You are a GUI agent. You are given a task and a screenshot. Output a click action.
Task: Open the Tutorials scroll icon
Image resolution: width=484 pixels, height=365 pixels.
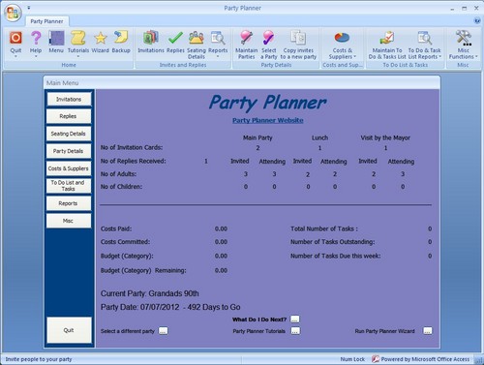78,38
